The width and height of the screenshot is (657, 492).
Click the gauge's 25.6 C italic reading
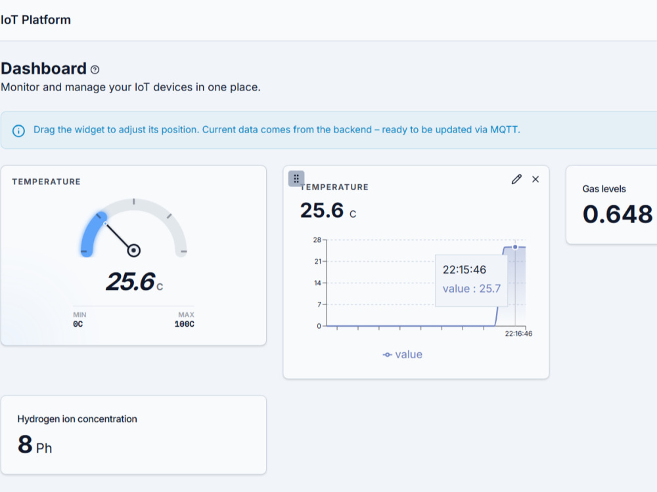[134, 281]
